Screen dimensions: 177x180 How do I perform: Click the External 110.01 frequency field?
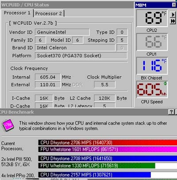47,85
